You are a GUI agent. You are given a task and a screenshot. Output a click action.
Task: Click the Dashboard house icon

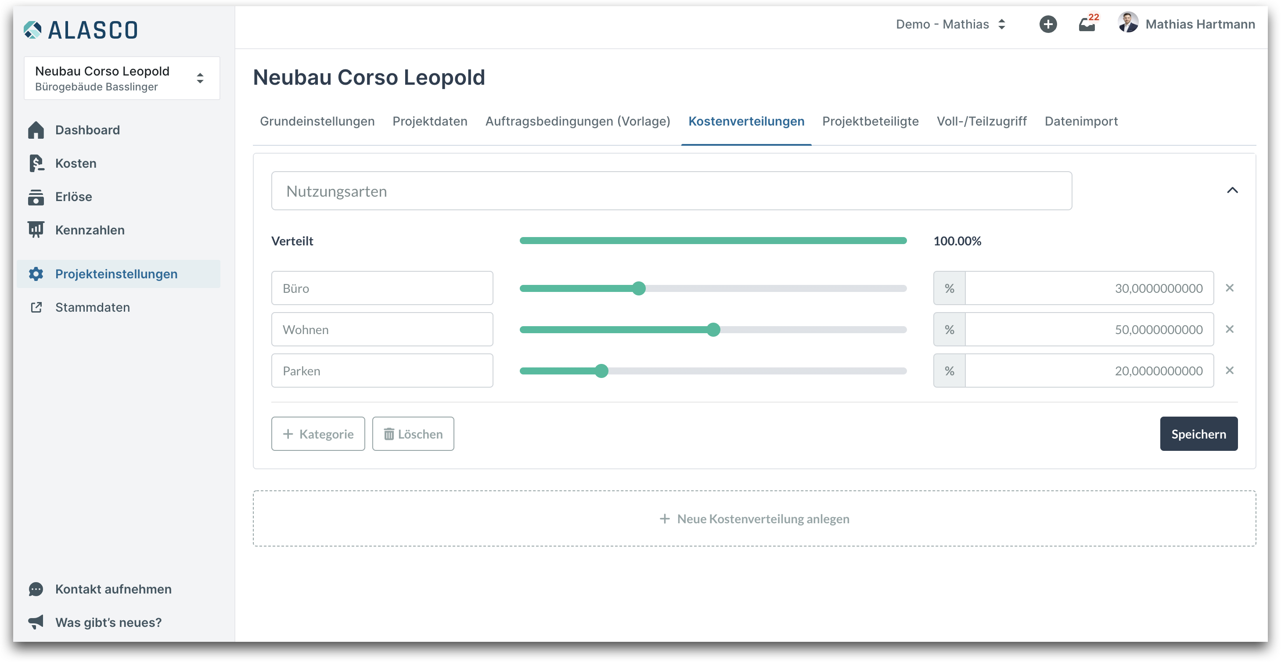pyautogui.click(x=36, y=130)
